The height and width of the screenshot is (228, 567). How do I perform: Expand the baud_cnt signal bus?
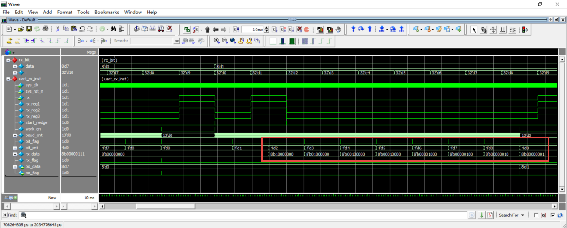(15, 135)
